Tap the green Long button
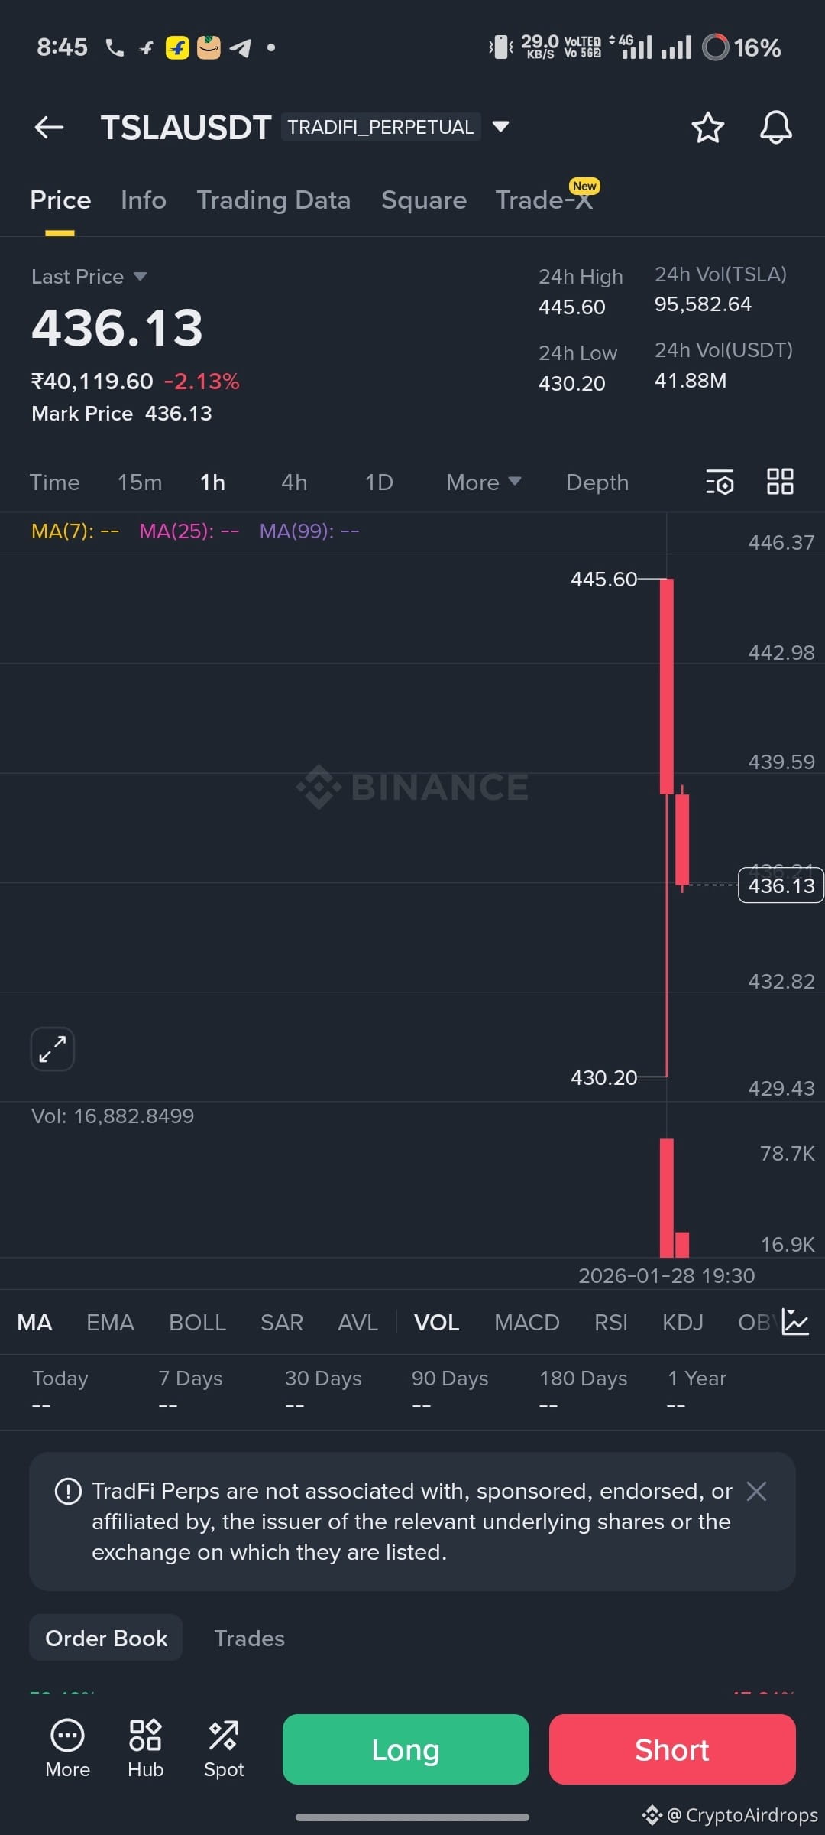Image resolution: width=825 pixels, height=1835 pixels. [406, 1749]
